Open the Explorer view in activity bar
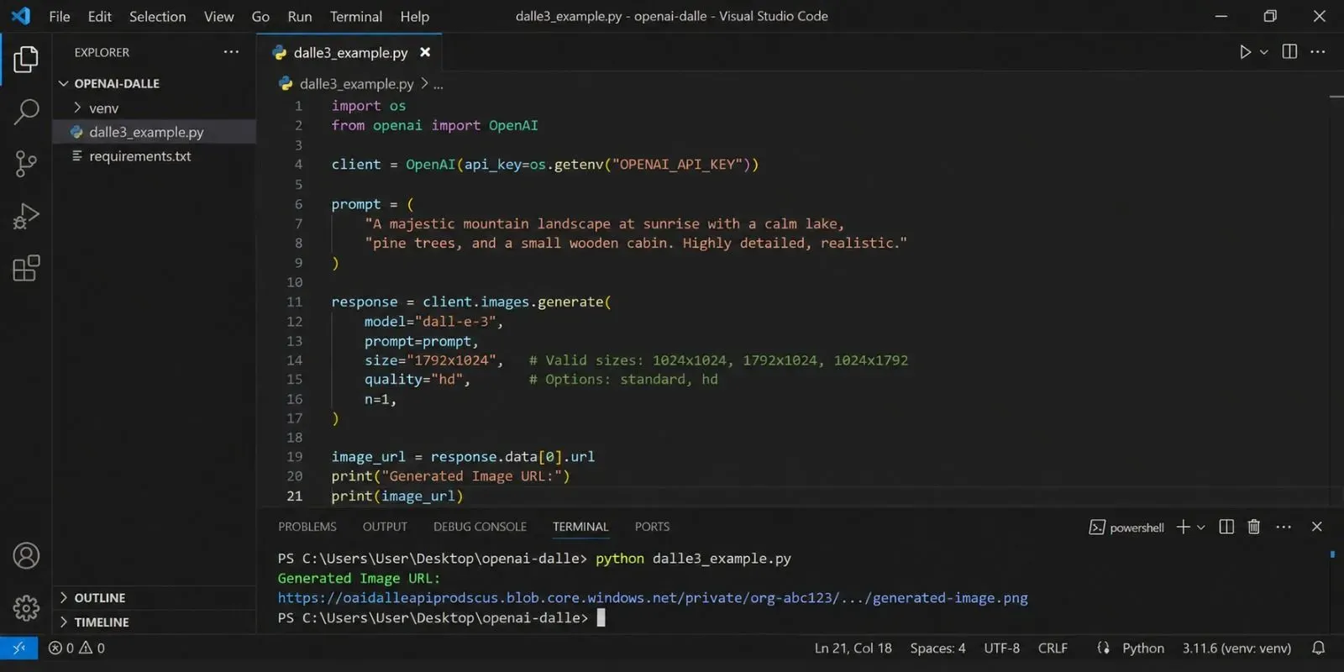The image size is (1344, 672). point(26,59)
